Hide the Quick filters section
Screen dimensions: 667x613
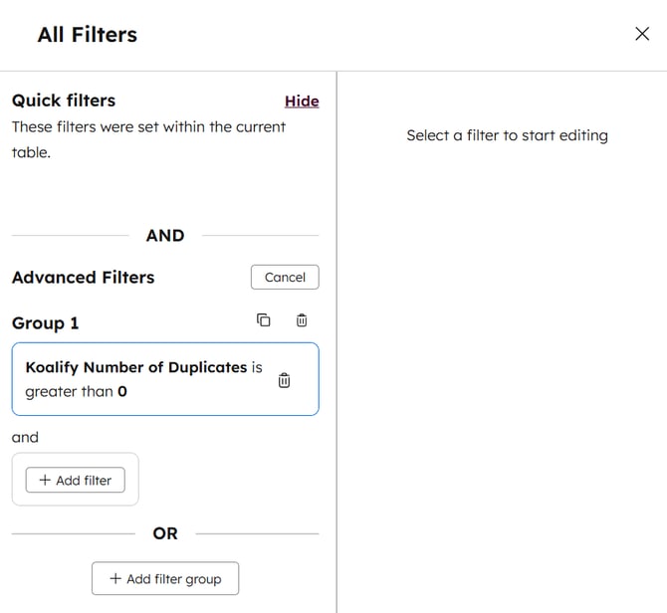(302, 101)
